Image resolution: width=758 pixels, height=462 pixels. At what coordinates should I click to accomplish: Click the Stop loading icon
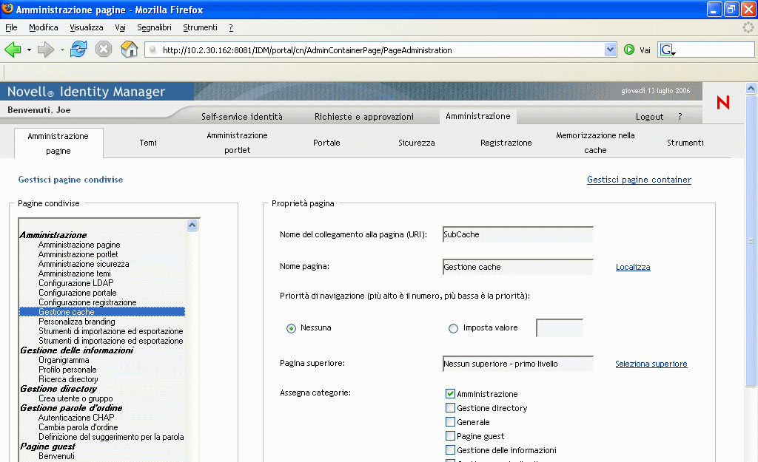(x=104, y=50)
